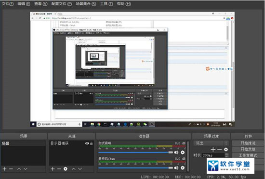Move the source down in the sources list
The image size is (265, 179).
click(x=80, y=169)
